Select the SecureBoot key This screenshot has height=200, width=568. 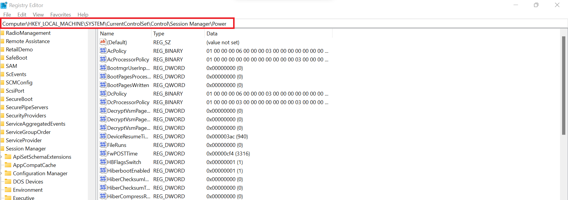[x=19, y=99]
